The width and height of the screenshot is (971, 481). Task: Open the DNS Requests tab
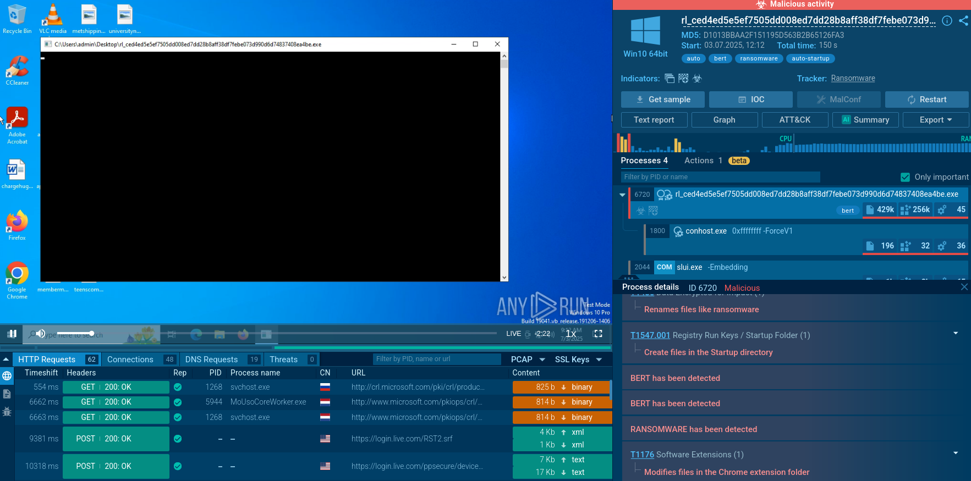[x=211, y=360]
